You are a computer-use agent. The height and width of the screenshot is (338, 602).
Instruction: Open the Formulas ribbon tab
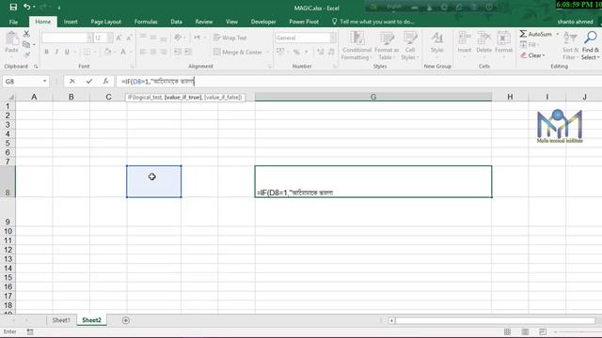(146, 22)
